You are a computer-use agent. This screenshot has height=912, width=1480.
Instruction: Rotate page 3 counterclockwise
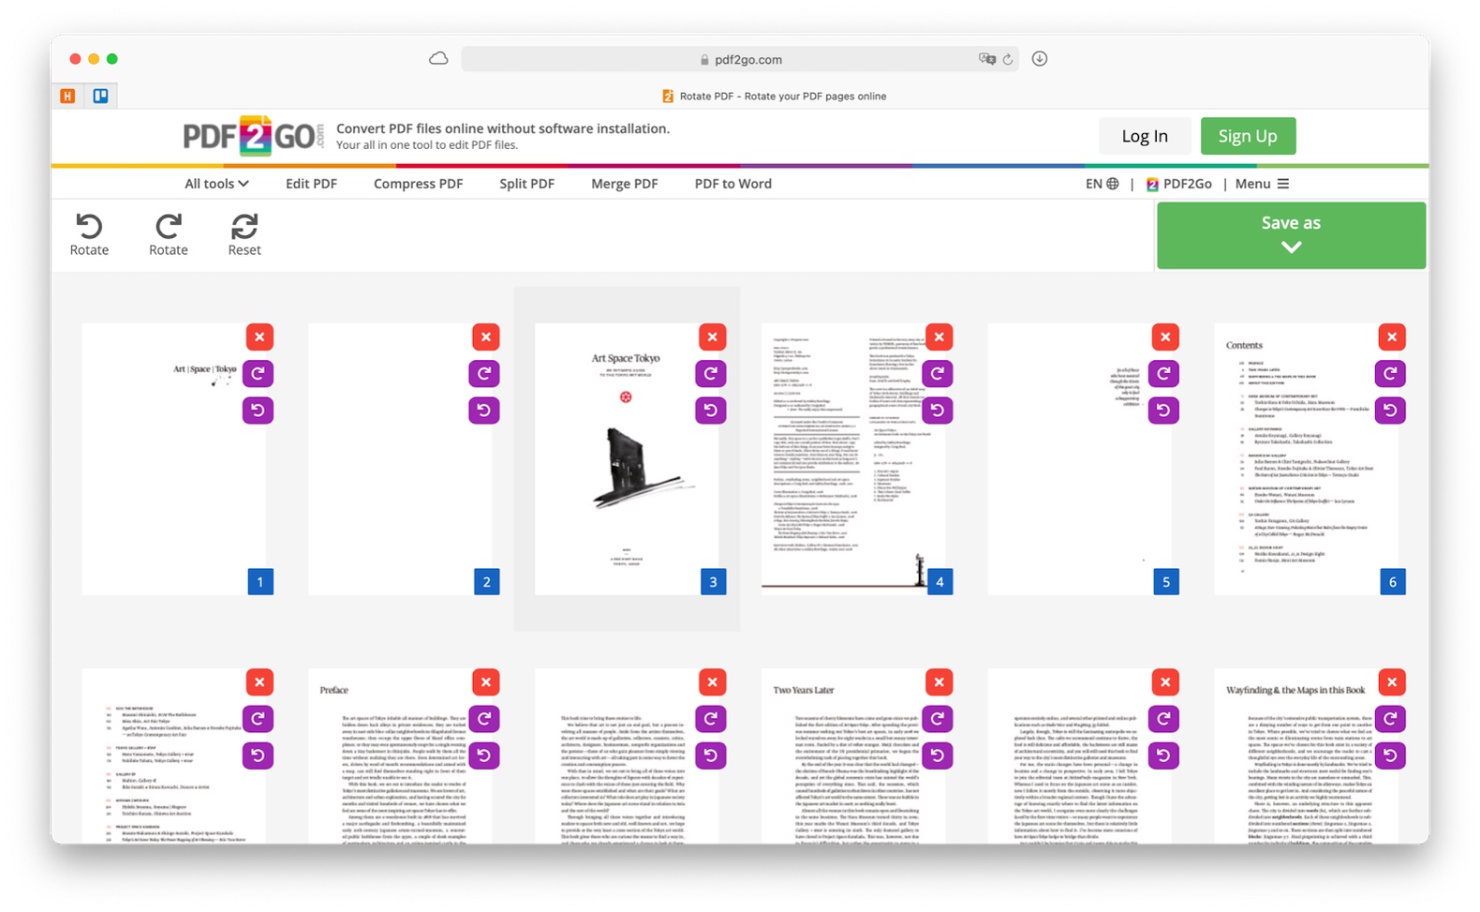tap(711, 410)
